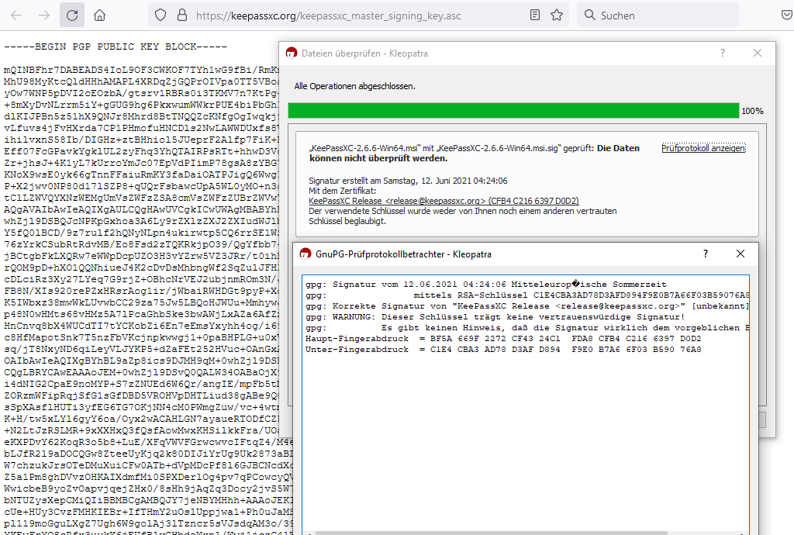Click BEGIN PGP PUBLIC KEY BLOCK header text
The width and height of the screenshot is (794, 535).
(x=116, y=47)
